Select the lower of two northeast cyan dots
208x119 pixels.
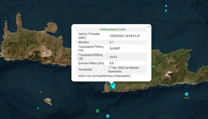[x=166, y=10]
